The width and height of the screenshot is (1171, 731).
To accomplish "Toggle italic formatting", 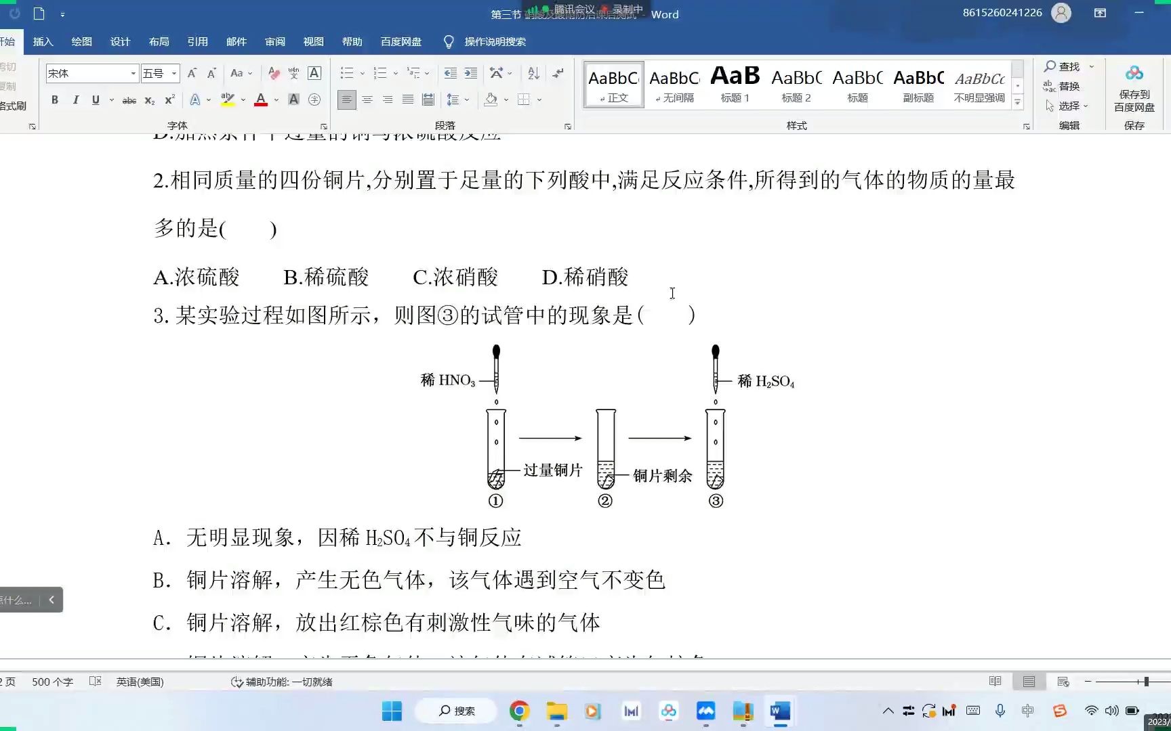I will [x=75, y=99].
